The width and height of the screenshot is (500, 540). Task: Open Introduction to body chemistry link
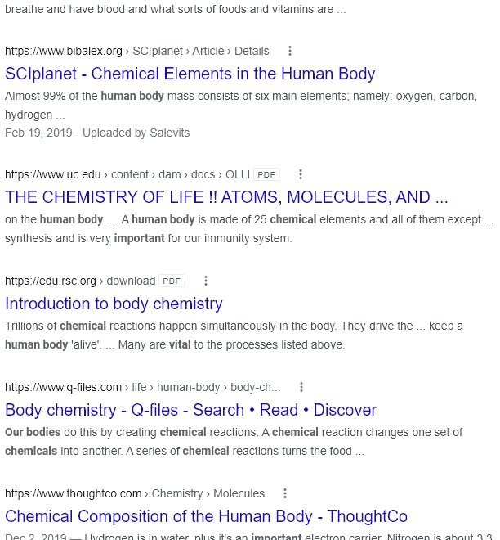pyautogui.click(x=114, y=304)
